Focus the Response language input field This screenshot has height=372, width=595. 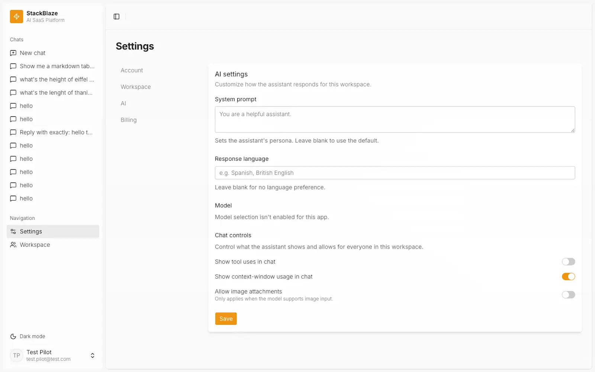[395, 173]
